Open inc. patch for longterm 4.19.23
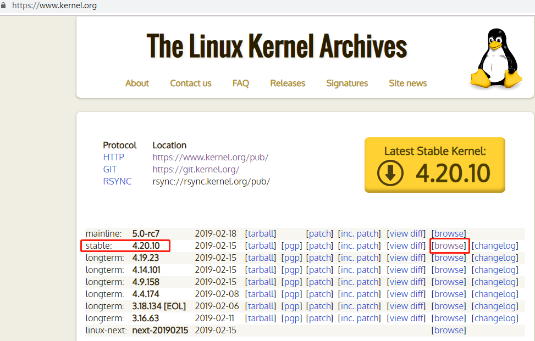This screenshot has height=341, width=535. (359, 258)
